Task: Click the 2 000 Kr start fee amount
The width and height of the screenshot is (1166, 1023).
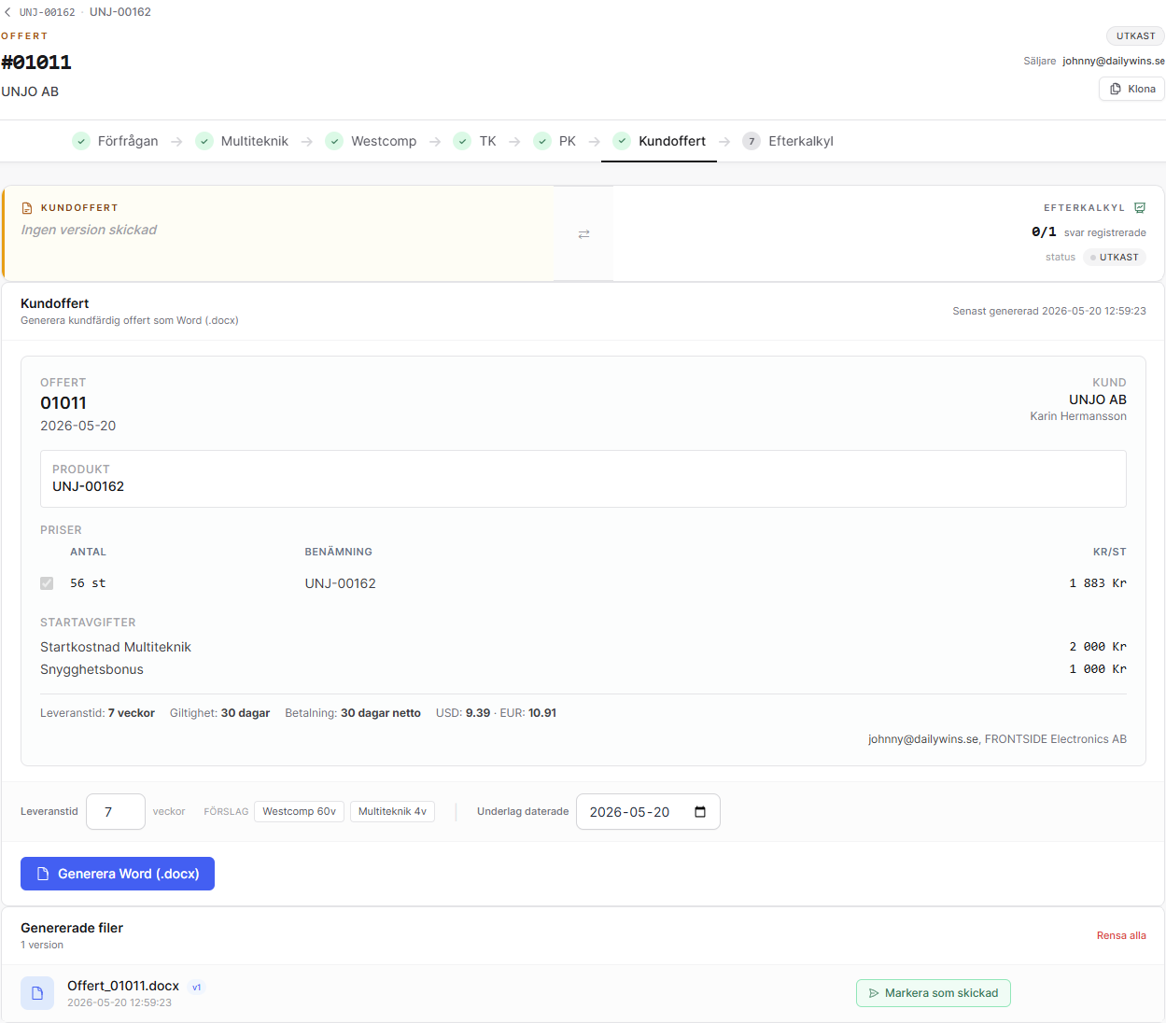Action: click(1098, 647)
